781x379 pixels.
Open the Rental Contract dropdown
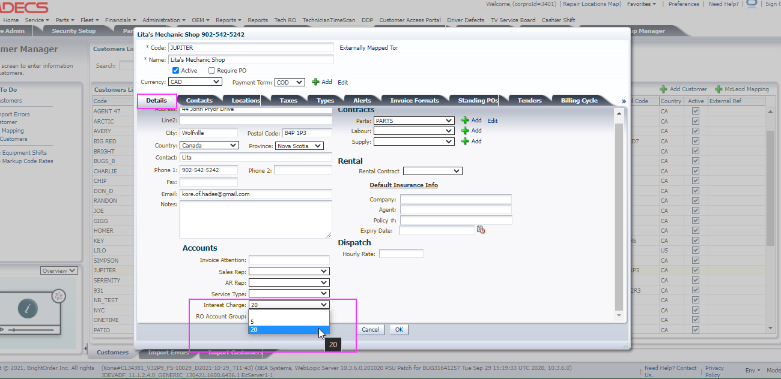(433, 171)
